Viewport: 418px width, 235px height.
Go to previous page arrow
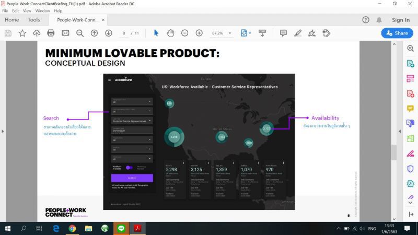pos(94,33)
